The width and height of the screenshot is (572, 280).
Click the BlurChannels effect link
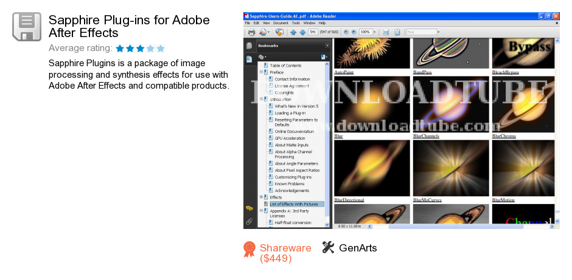(x=426, y=136)
